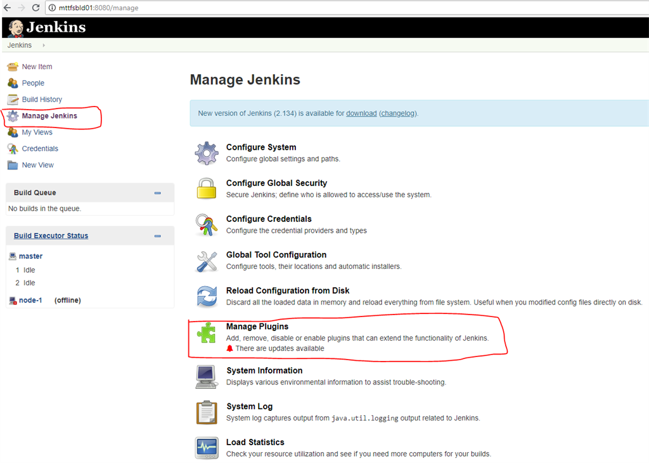The width and height of the screenshot is (649, 463).
Task: Click the master computer icon
Action: pyautogui.click(x=13, y=256)
